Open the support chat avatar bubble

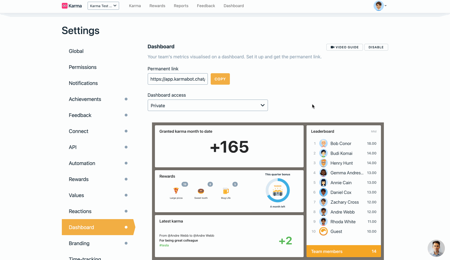(x=436, y=248)
